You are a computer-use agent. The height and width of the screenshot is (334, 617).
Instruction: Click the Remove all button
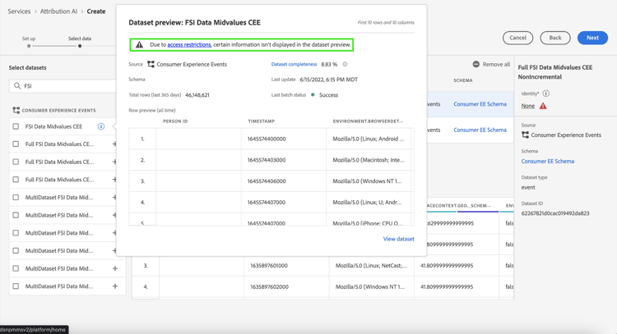coord(491,64)
